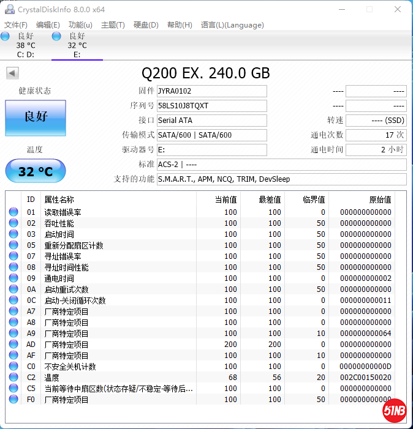Select the E: disk status orb

[57, 37]
